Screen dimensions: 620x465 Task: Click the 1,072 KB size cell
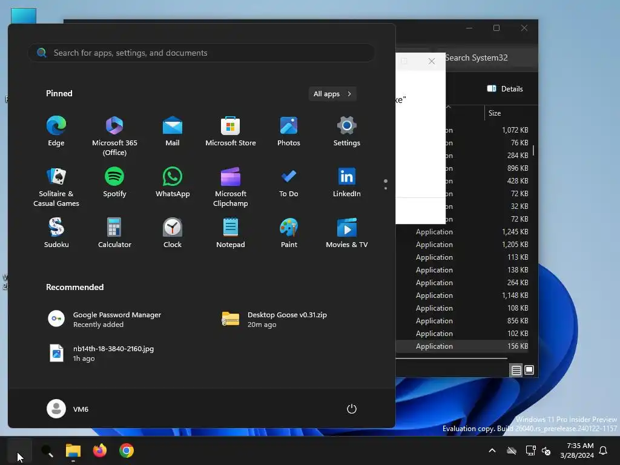coord(515,130)
